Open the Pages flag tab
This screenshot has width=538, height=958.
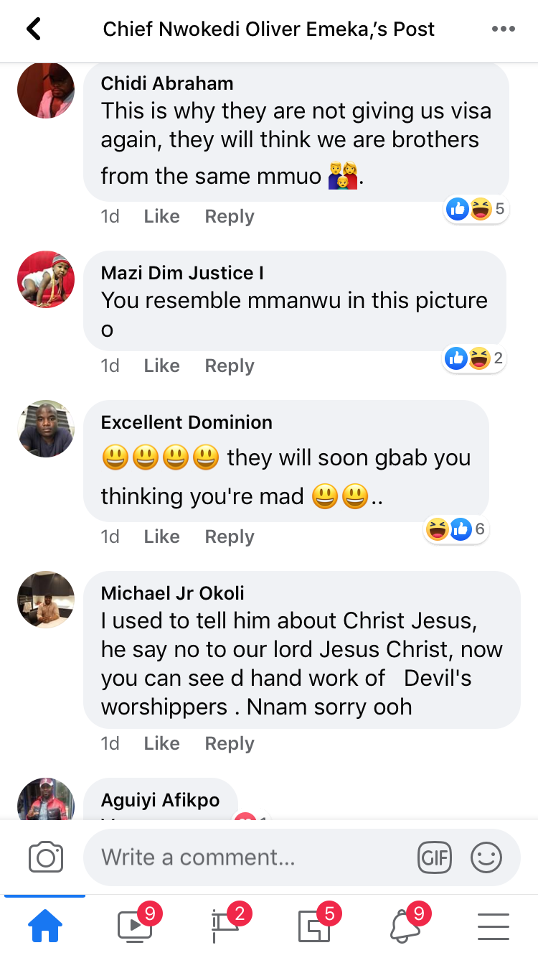coord(225,926)
